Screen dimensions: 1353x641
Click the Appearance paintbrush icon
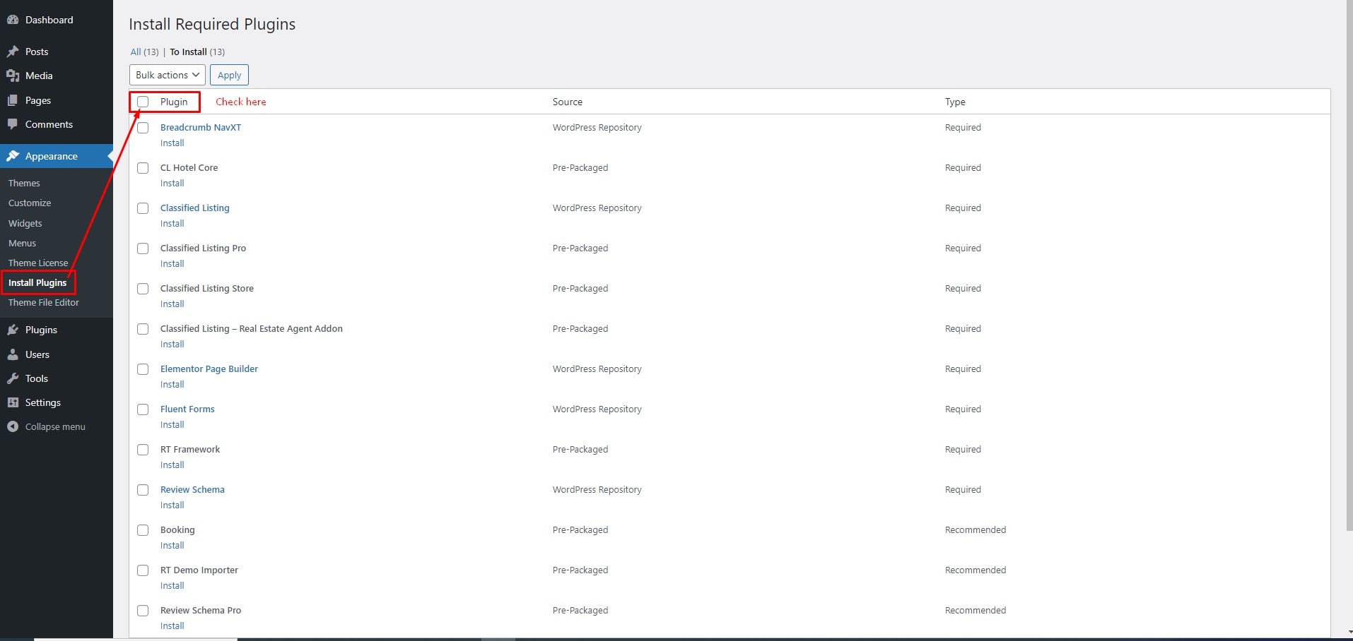(13, 156)
